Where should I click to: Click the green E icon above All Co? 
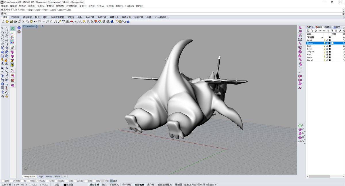[x=301, y=125]
